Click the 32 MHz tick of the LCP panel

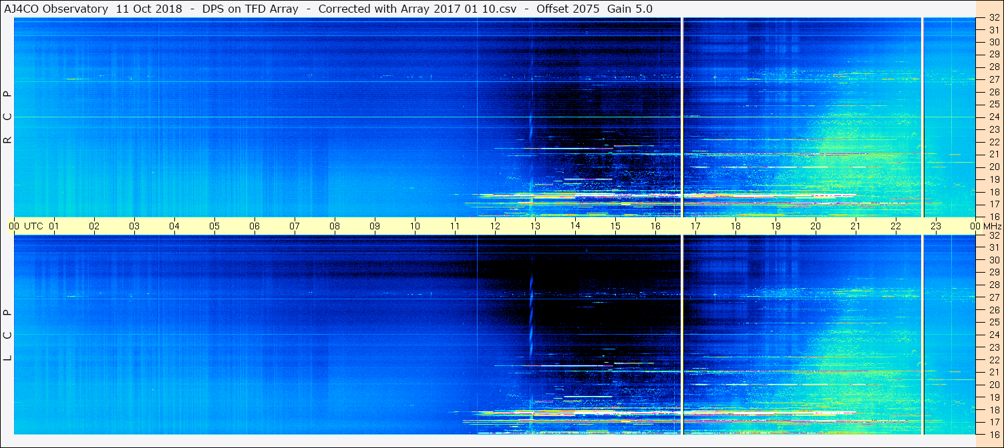[x=993, y=235]
